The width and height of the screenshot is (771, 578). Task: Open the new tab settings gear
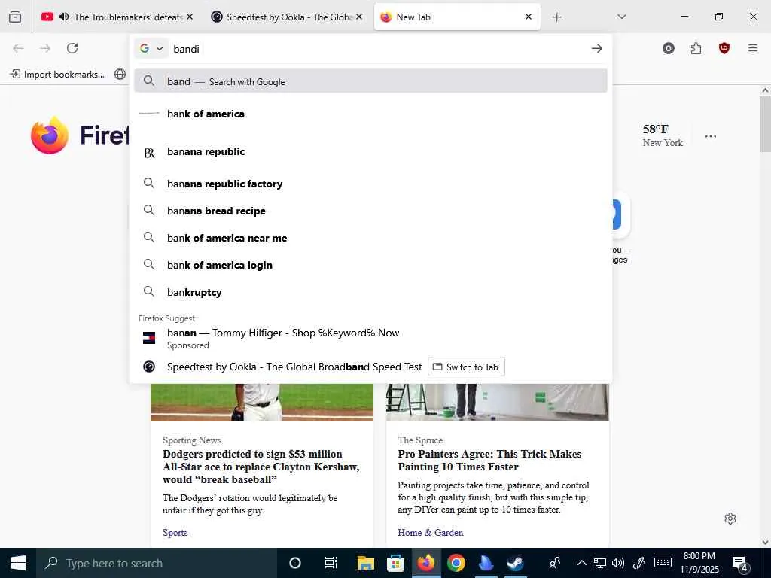730,519
